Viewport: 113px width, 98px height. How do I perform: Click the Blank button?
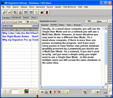point(99,22)
